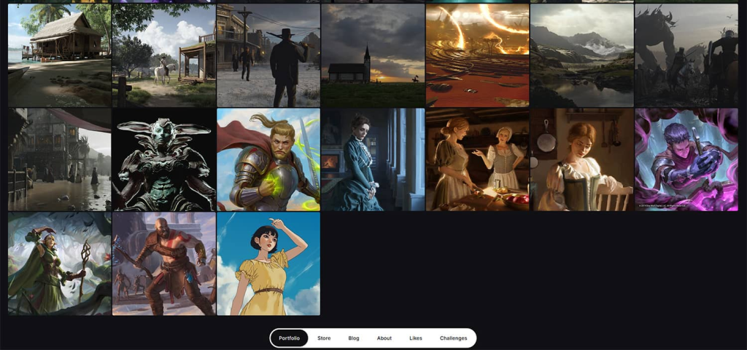The width and height of the screenshot is (747, 350).
Task: Open the purple magic warrior artwork
Action: (686, 159)
